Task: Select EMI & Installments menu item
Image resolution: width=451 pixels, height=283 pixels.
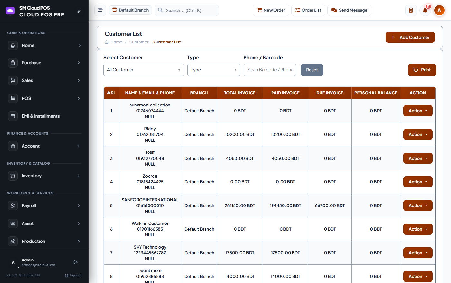Action: pos(44,116)
